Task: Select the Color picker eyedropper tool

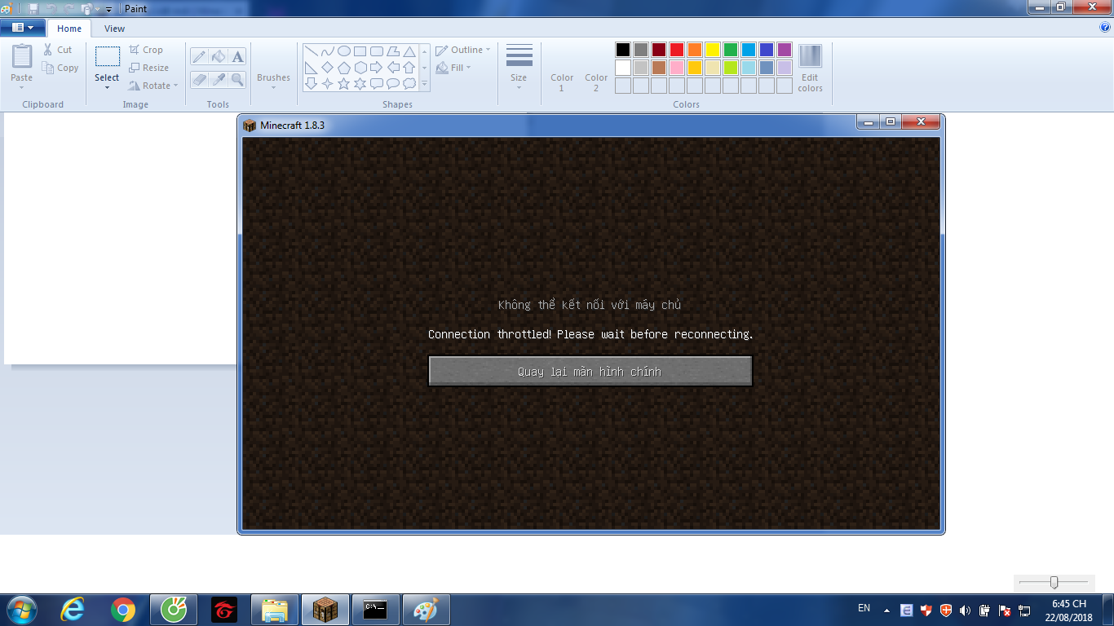Action: click(218, 79)
